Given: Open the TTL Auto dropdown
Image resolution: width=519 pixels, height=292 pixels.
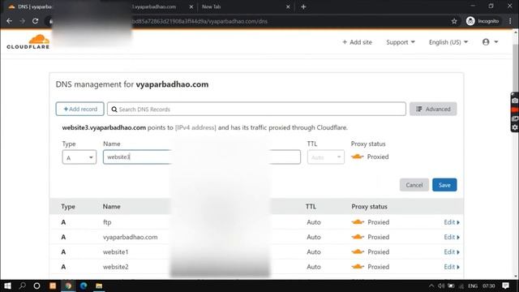Looking at the screenshot, I should [x=326, y=157].
